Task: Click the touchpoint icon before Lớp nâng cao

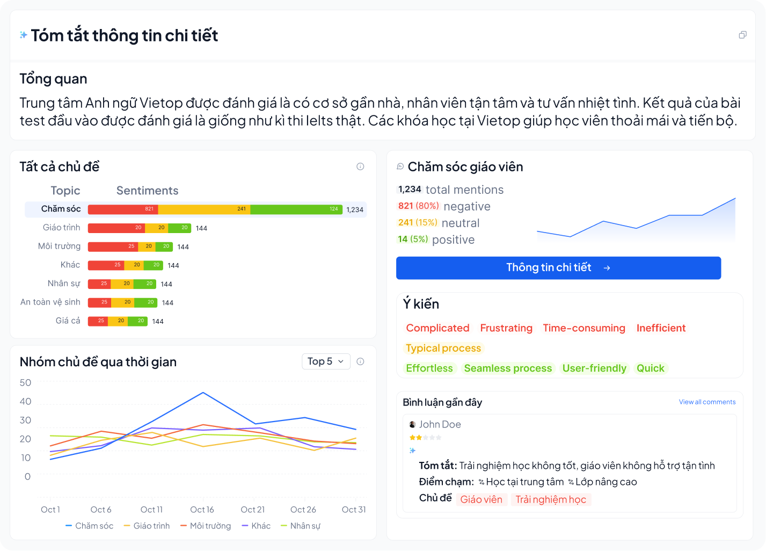Action: click(x=571, y=482)
